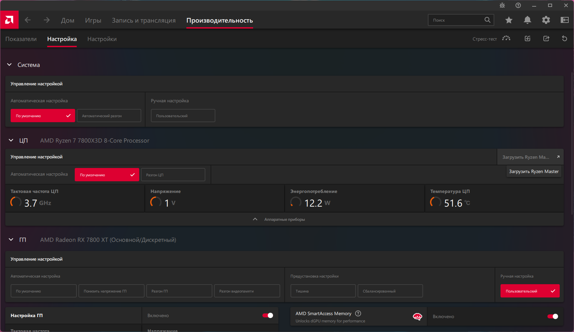Click the Поиск search field
Viewport: 574px width, 332px height.
point(461,20)
